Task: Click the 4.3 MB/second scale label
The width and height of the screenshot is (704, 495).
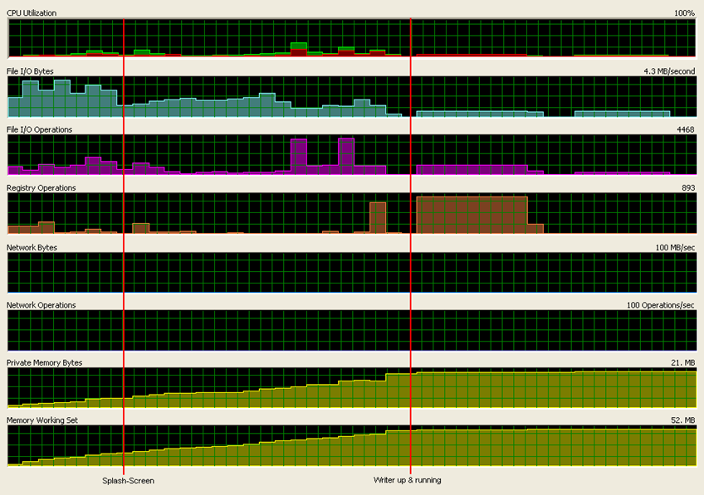Action: [x=669, y=71]
